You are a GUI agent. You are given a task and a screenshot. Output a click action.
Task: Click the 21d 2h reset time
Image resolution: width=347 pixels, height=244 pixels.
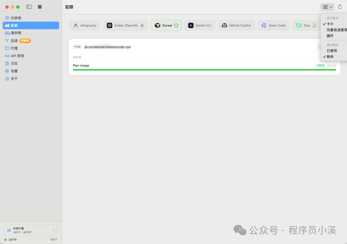332,66
